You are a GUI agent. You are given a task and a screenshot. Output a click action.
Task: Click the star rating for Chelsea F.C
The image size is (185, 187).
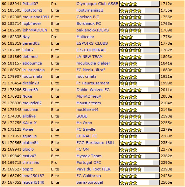pyautogui.click(x=139, y=17)
